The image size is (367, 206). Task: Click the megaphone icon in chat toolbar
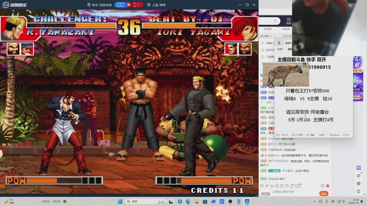[267, 186]
